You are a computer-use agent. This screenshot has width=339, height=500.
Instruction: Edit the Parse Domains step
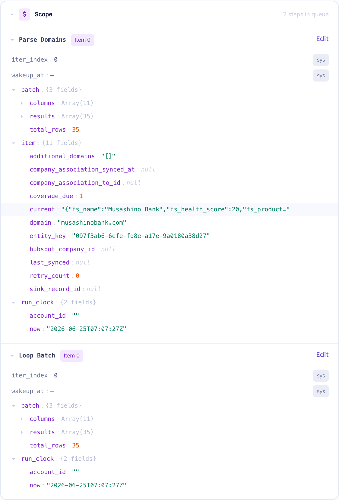(322, 39)
